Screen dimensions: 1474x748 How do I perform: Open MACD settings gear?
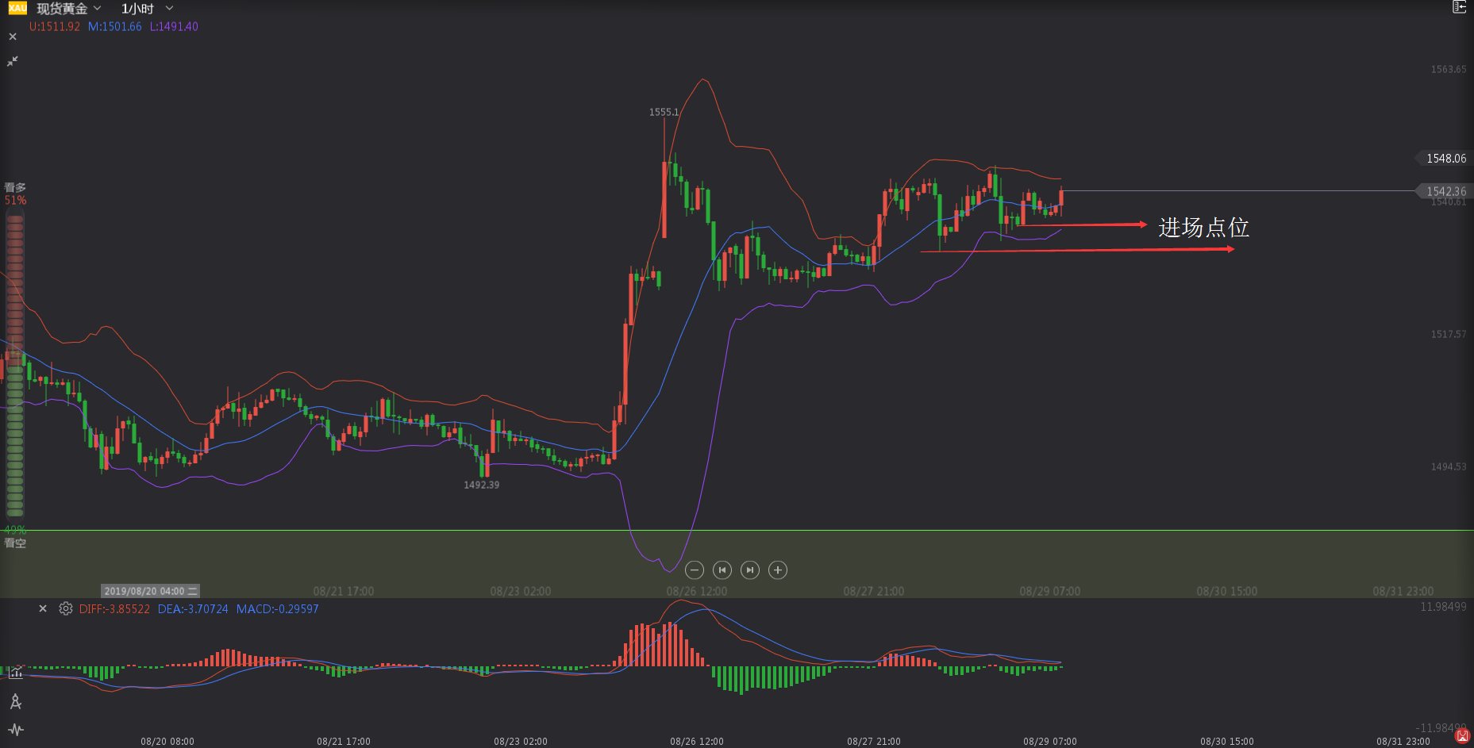66,608
